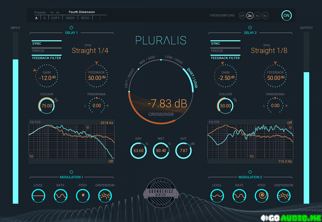Select LOW / HIGH split mode
Viewport: 322px width, 222px height.
point(174,60)
